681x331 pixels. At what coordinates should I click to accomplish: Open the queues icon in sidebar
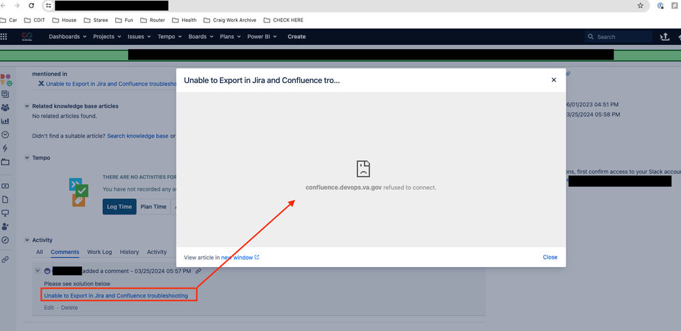click(5, 94)
